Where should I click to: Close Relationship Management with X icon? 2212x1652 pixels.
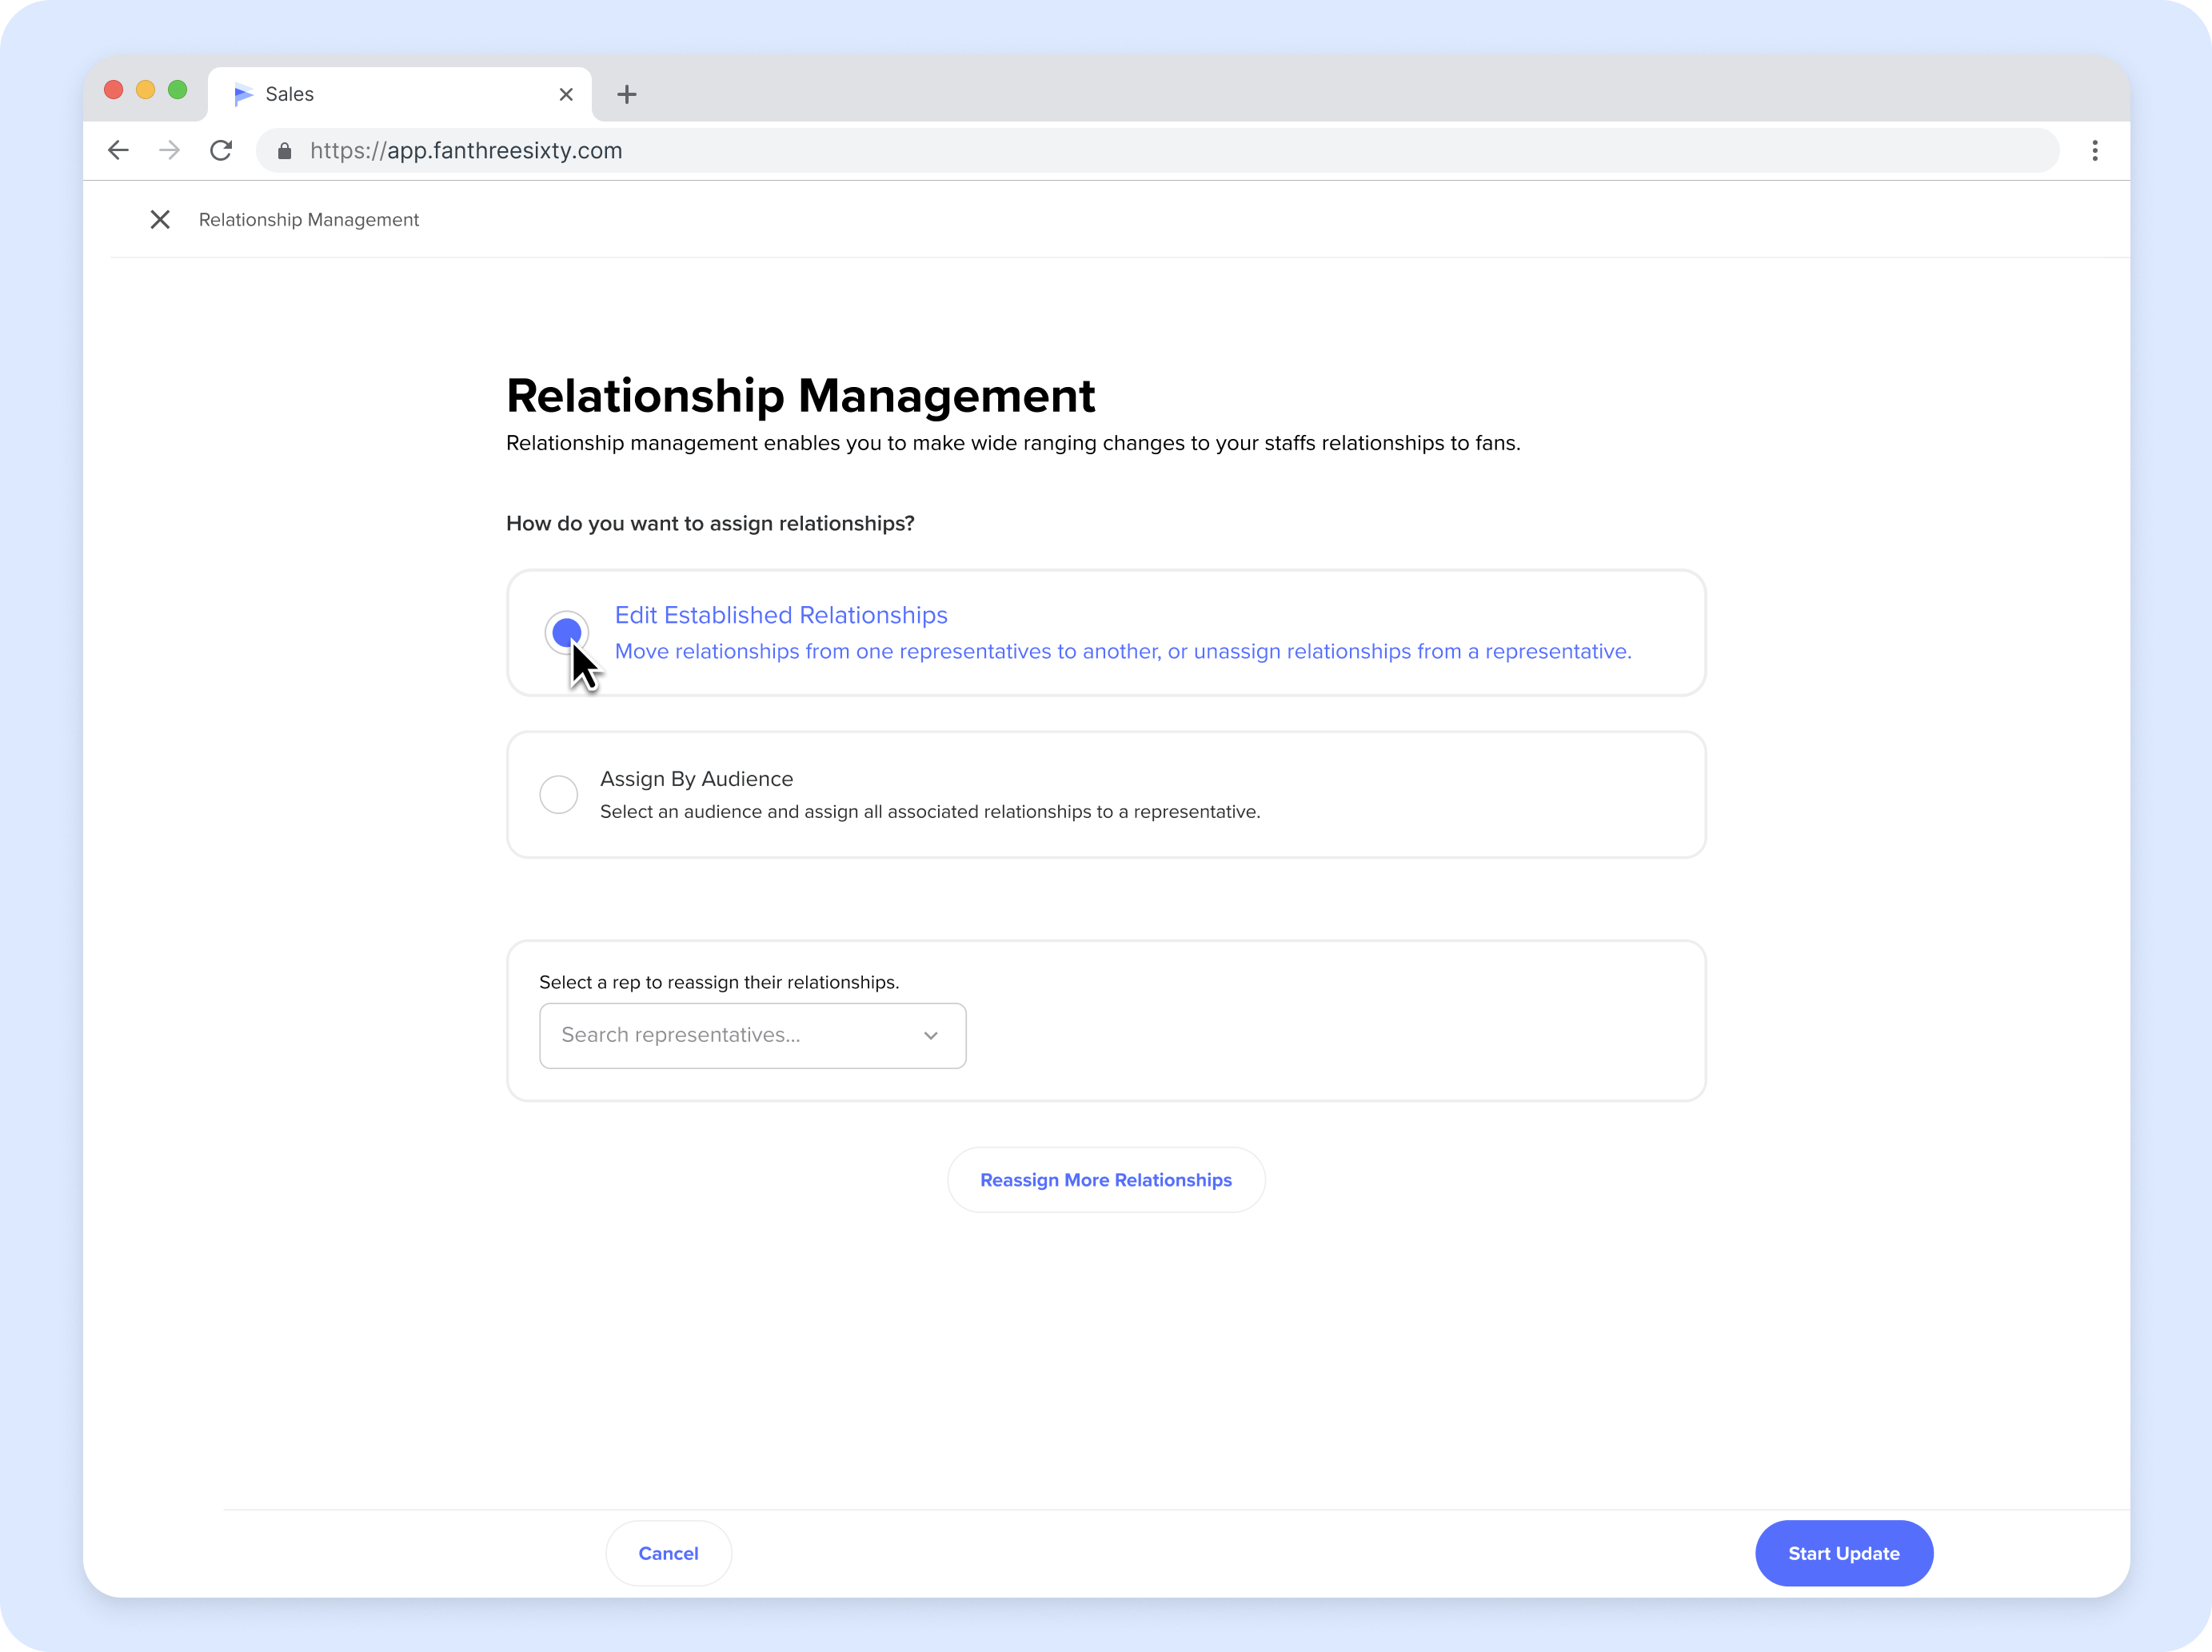pos(160,219)
